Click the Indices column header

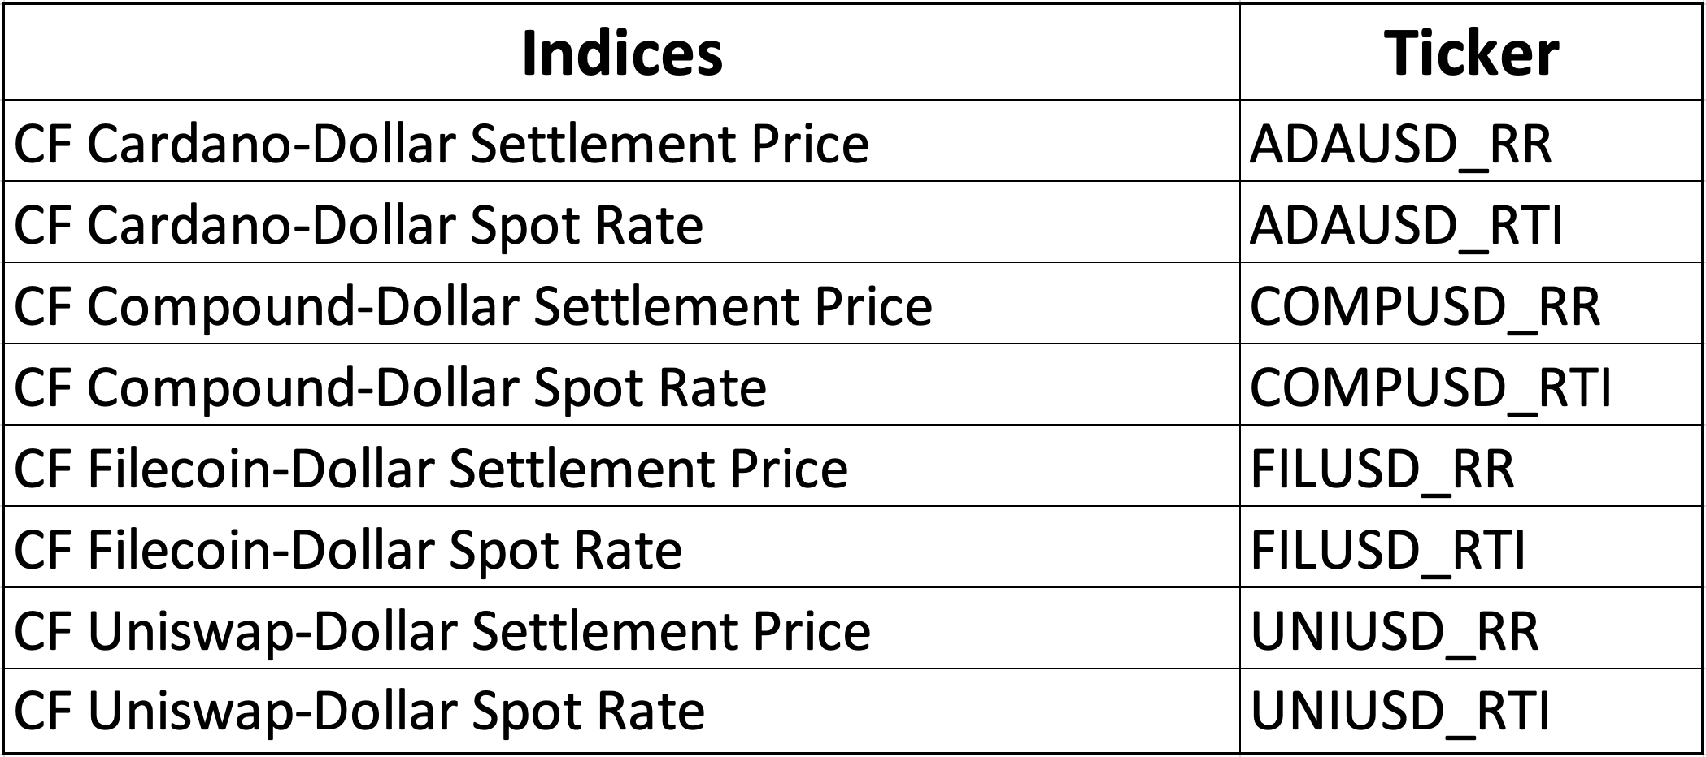tap(622, 53)
